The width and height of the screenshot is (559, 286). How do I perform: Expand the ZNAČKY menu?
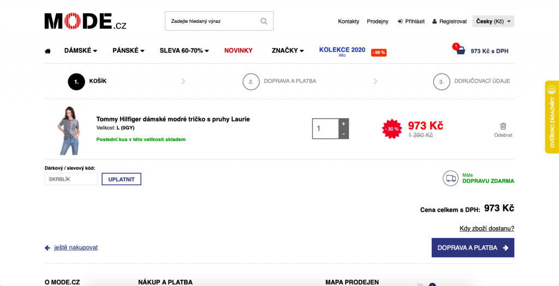click(x=288, y=51)
